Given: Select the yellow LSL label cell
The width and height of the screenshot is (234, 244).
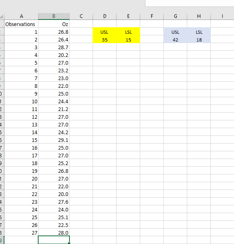Looking at the screenshot, I should (128, 32).
